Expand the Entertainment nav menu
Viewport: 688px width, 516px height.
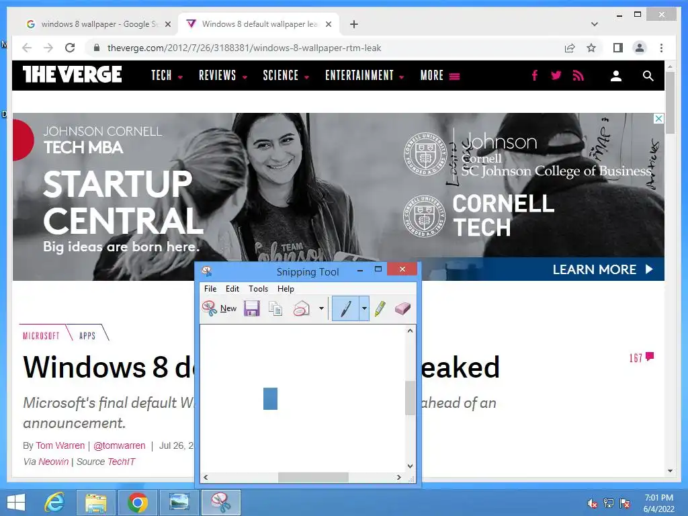364,75
